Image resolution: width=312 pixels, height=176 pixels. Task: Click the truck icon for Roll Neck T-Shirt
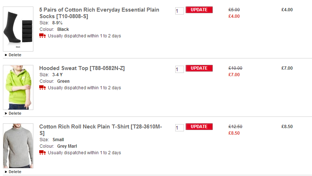42,152
